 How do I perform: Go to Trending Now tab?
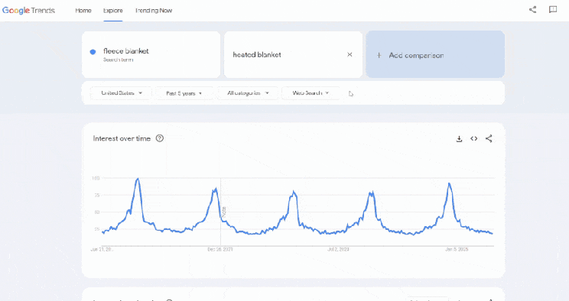click(x=154, y=11)
